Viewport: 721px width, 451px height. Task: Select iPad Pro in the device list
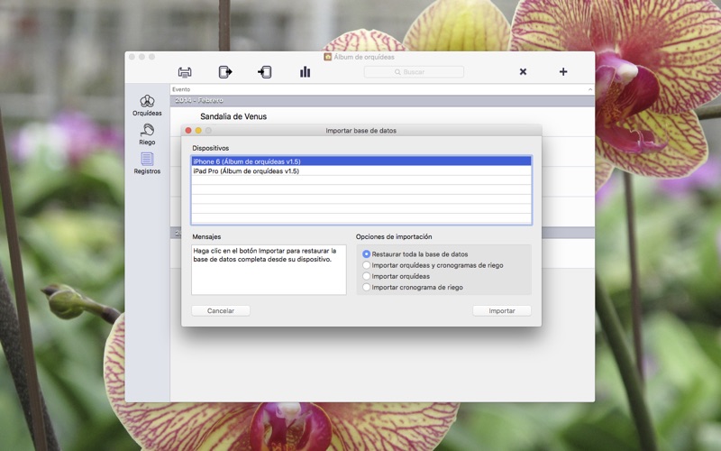360,170
